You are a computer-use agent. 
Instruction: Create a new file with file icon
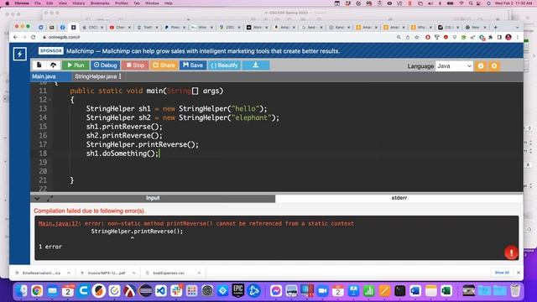point(39,65)
